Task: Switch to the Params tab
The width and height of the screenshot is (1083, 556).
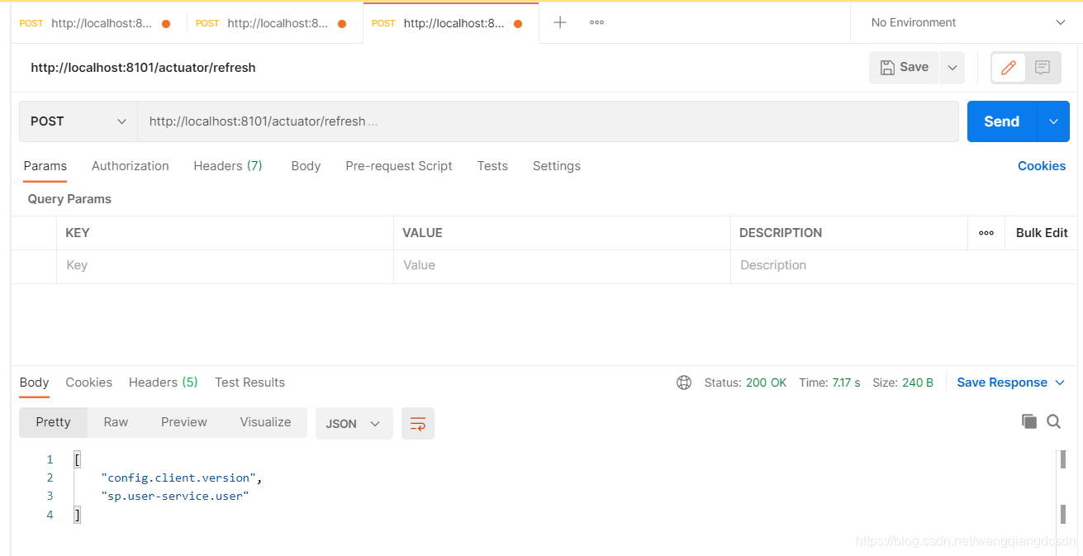Action: coord(45,166)
